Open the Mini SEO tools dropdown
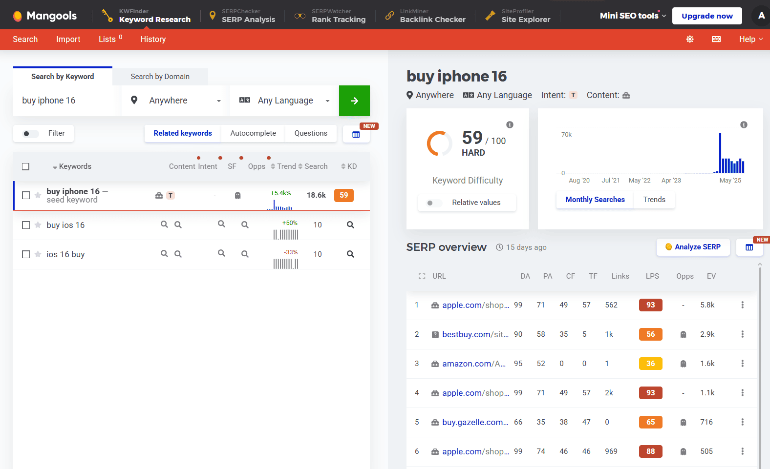 click(x=633, y=16)
